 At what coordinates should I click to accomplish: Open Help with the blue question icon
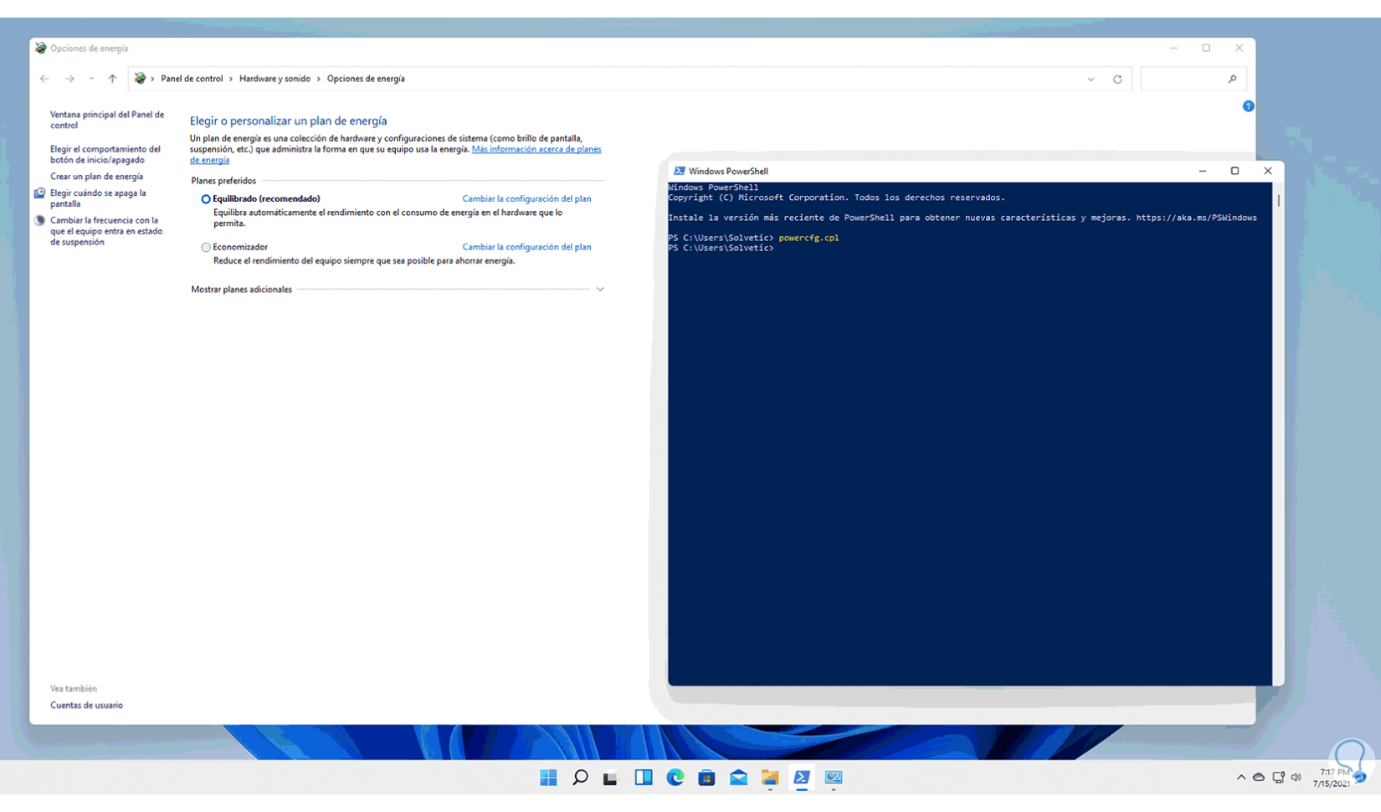[1248, 106]
